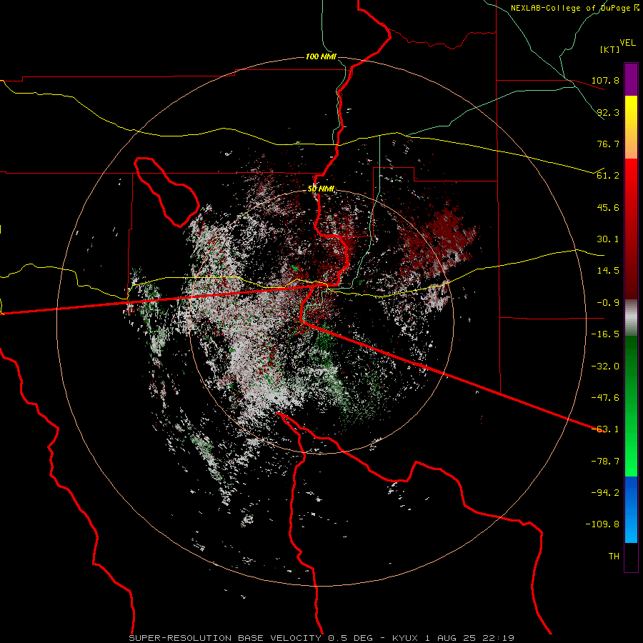Viewport: 643px width, 643px height.
Task: Click the -32.0 velocity legend value
Action: (x=605, y=367)
